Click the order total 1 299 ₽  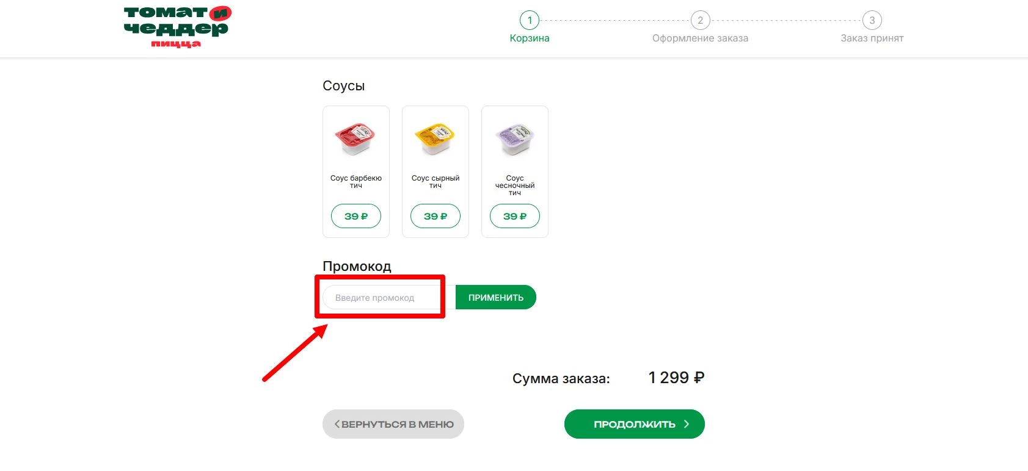[x=676, y=377]
